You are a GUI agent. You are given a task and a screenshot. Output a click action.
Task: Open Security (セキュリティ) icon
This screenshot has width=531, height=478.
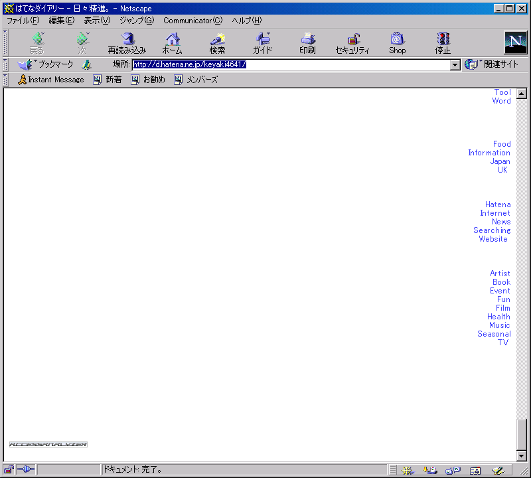click(352, 42)
